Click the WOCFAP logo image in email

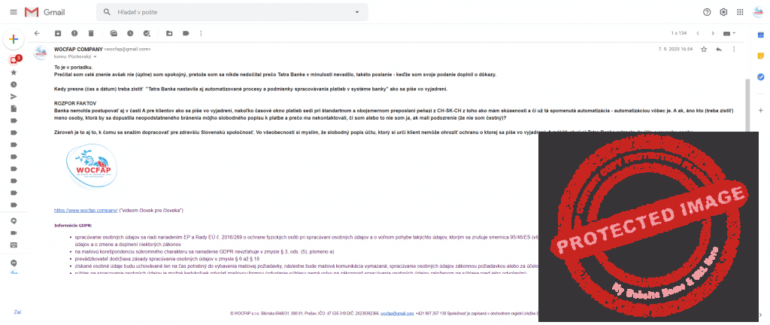click(92, 167)
